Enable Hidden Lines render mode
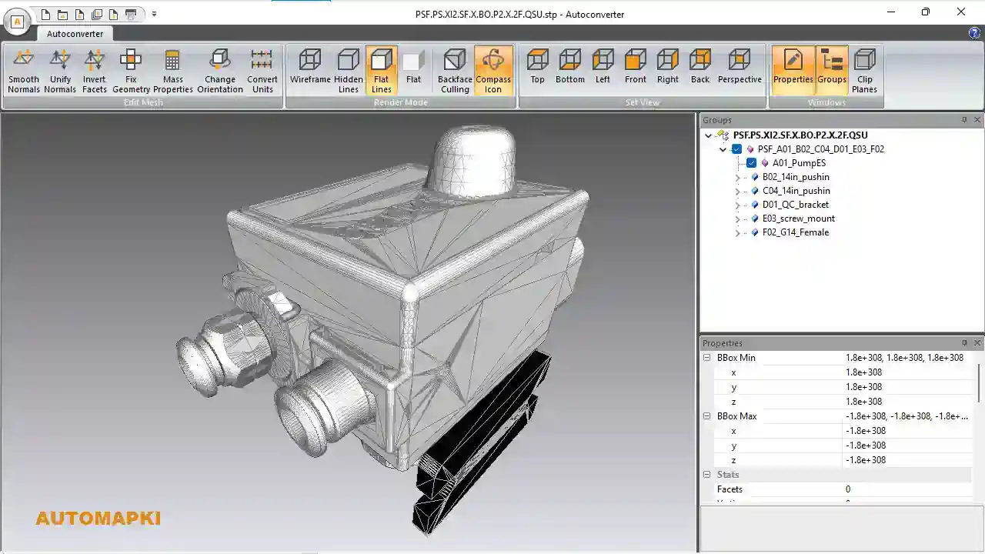The height and width of the screenshot is (554, 985). (x=348, y=71)
